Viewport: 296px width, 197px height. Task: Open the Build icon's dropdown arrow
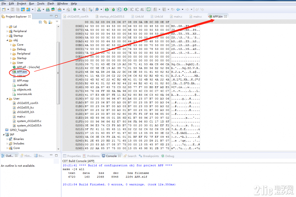coord(43,9)
